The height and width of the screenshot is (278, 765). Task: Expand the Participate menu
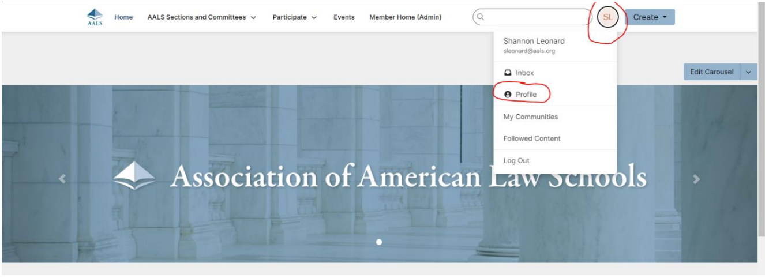click(295, 17)
